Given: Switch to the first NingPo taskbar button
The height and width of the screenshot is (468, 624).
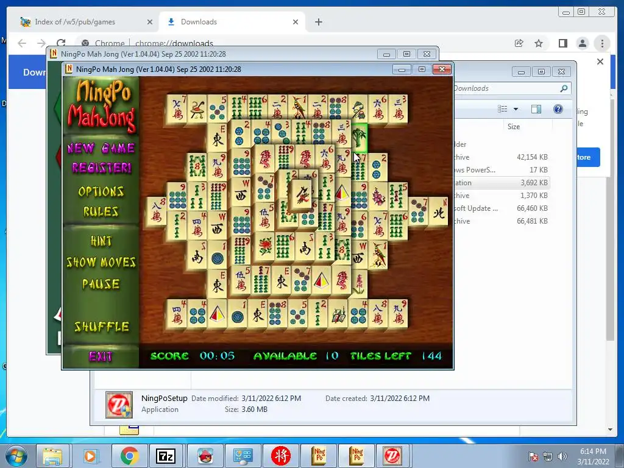Looking at the screenshot, I should point(319,456).
